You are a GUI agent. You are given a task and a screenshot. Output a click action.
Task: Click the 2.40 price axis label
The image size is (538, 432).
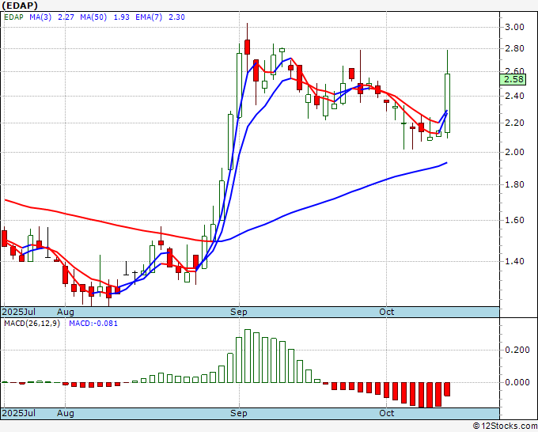tap(515, 96)
